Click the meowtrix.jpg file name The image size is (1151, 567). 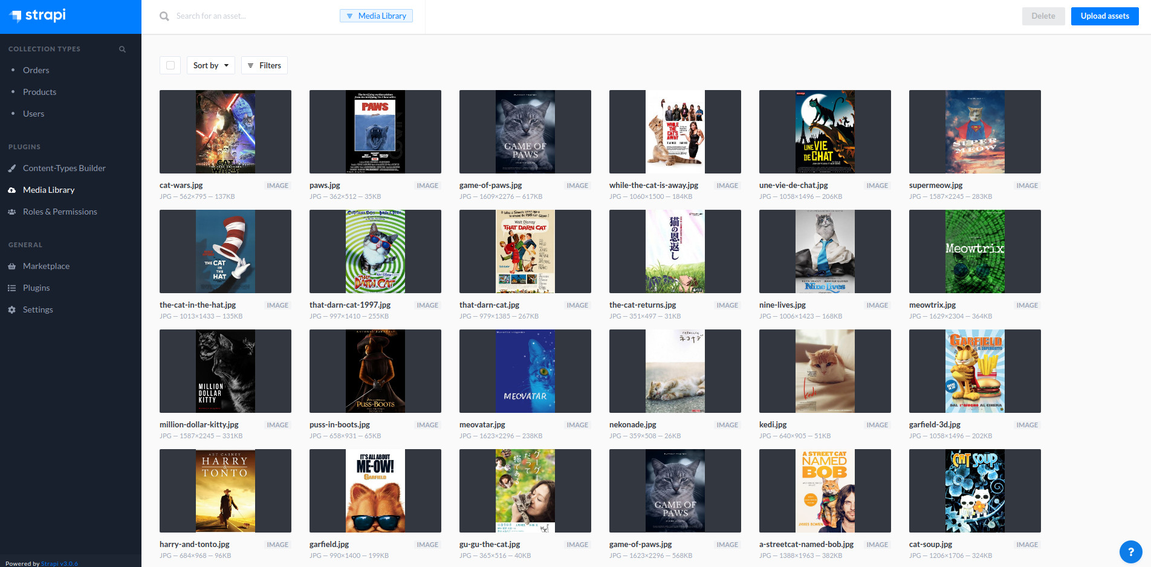coord(932,305)
